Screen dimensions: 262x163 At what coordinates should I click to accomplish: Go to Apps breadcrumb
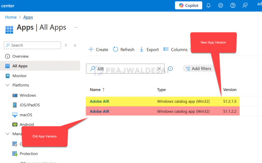pyautogui.click(x=28, y=17)
